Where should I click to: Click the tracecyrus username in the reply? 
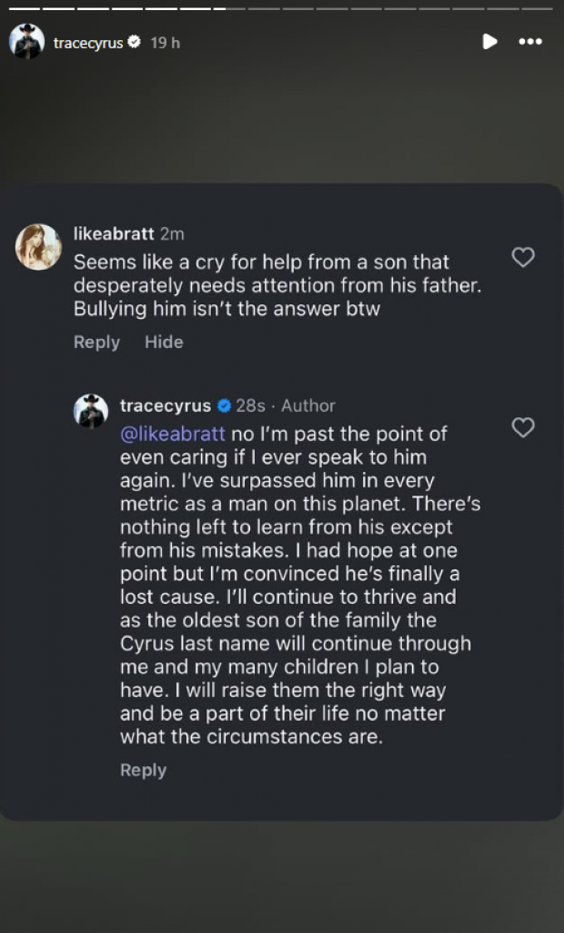(166, 405)
